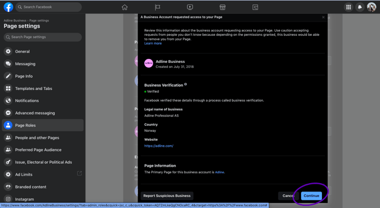
Task: Open the nine-dot menu grid icon
Action: tap(349, 7)
